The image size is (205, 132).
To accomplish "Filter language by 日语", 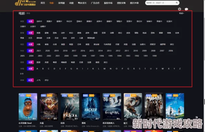I will [81, 62].
